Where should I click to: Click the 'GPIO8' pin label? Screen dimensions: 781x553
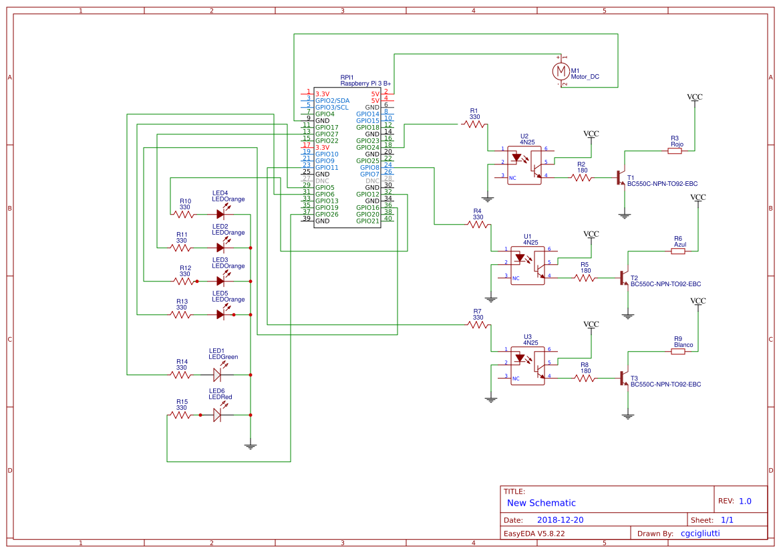tap(369, 168)
